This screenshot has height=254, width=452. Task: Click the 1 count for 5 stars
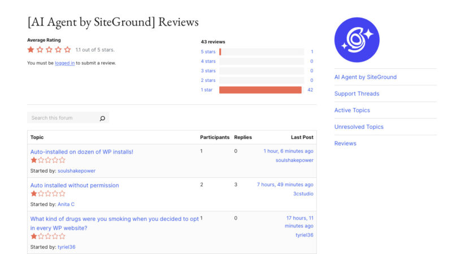tap(312, 52)
